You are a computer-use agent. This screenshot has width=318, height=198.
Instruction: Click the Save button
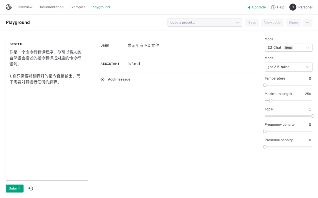click(x=252, y=22)
